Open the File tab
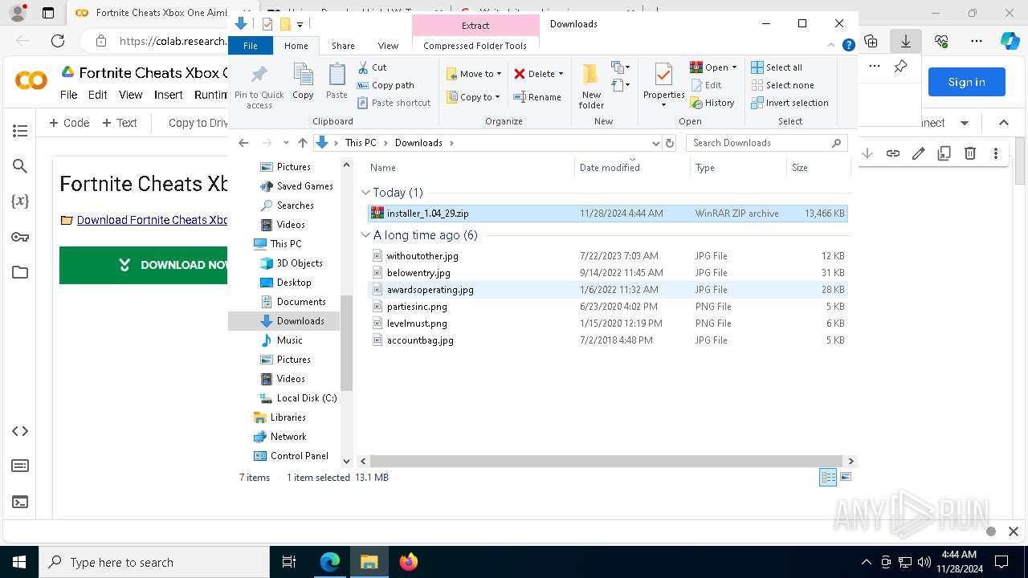 click(251, 46)
